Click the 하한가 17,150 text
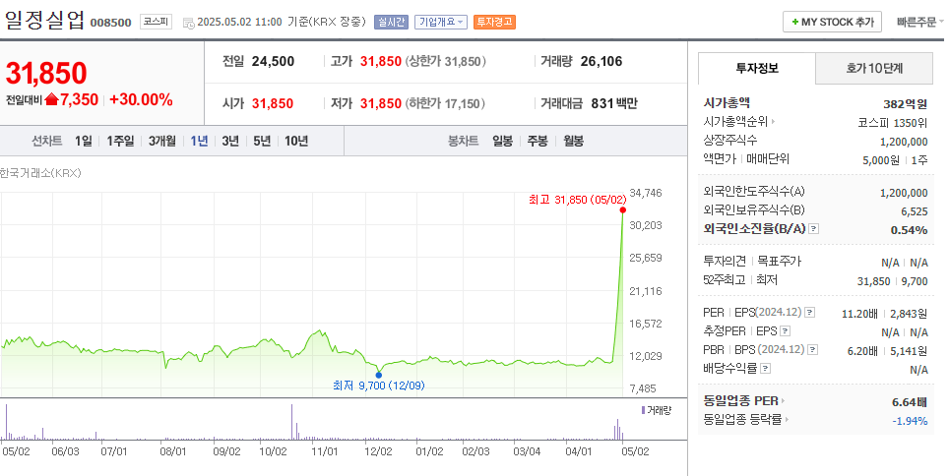949x476 pixels. (445, 103)
